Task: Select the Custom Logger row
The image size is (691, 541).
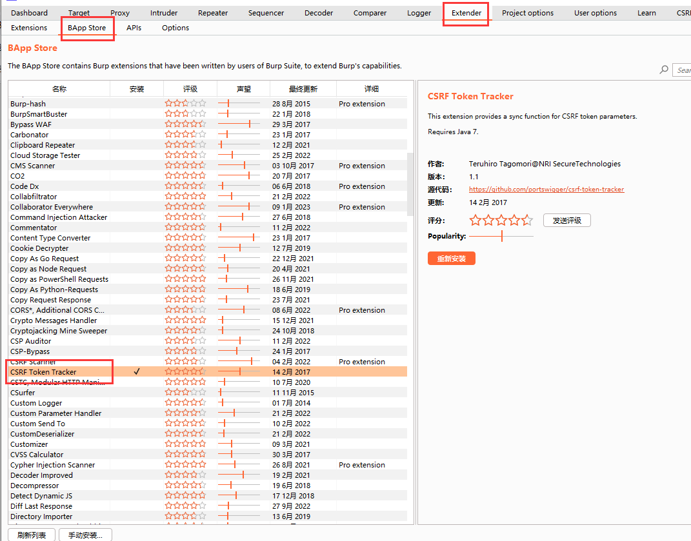Action: pos(208,402)
